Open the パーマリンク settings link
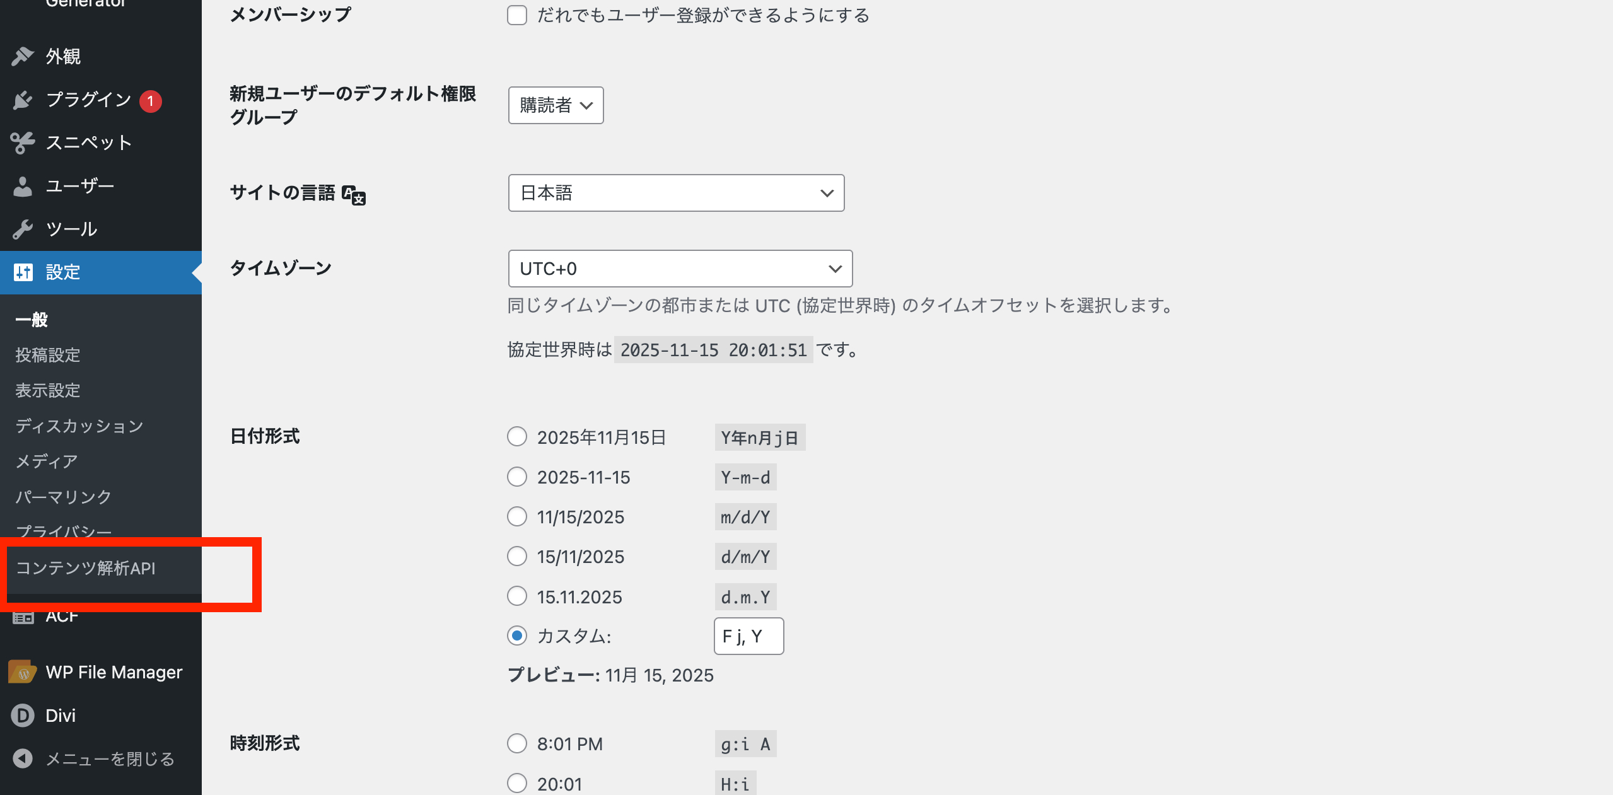 (62, 496)
